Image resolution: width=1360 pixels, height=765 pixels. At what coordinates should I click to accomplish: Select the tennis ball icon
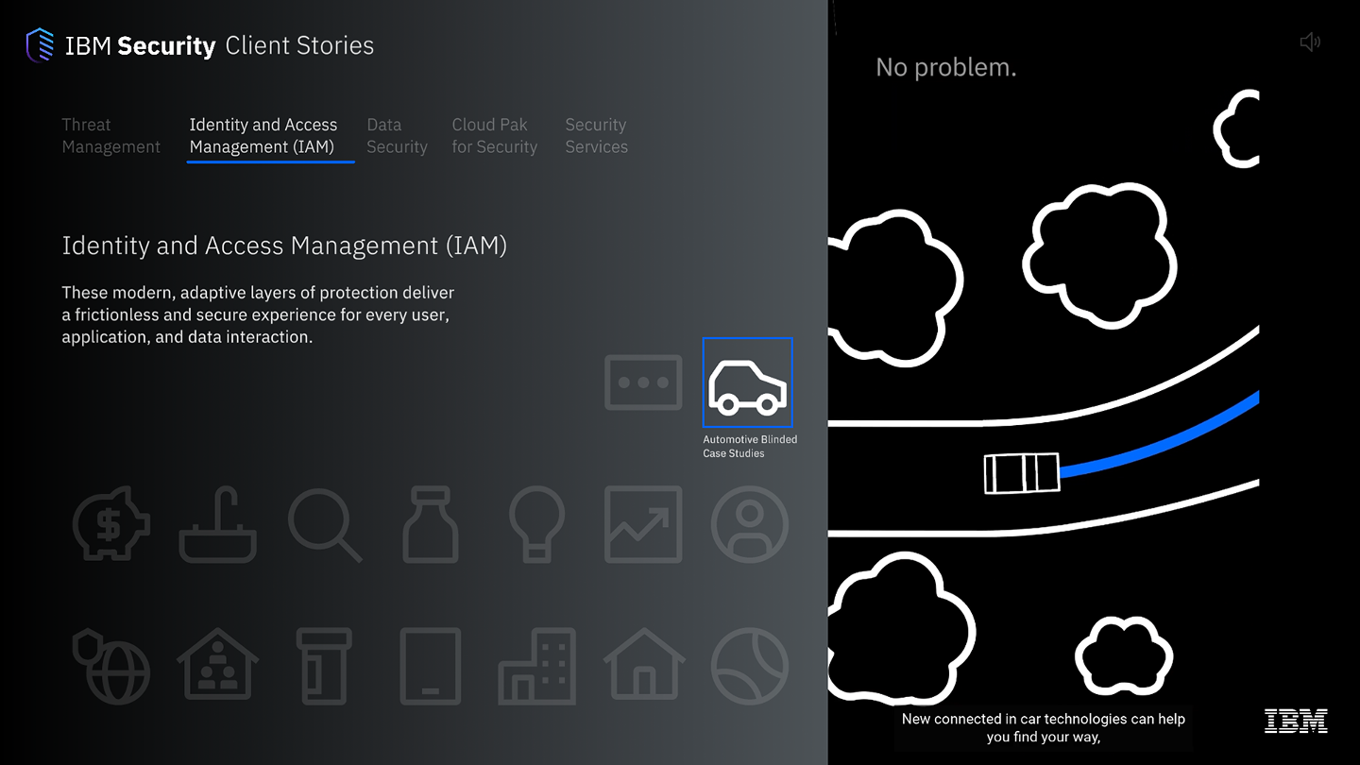coord(750,665)
